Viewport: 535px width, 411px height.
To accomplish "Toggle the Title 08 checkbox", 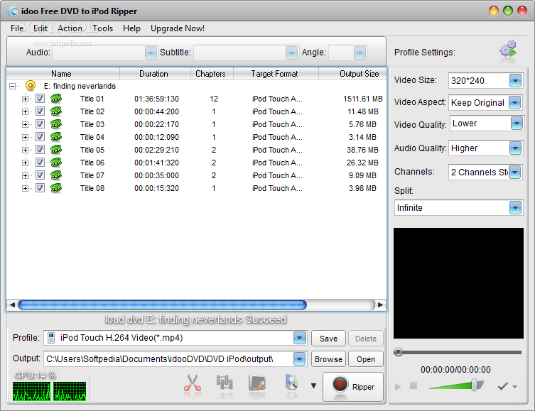I will pos(40,188).
